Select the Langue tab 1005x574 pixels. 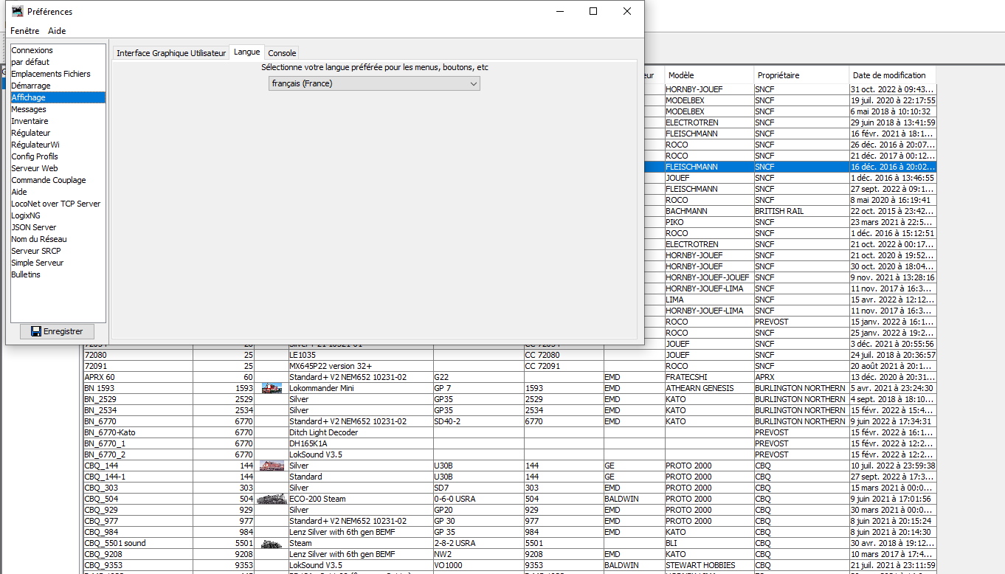[x=246, y=52]
